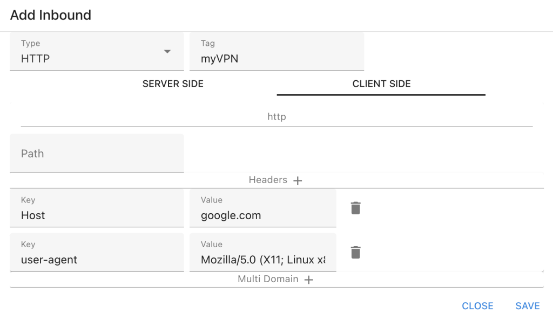This screenshot has width=553, height=321.
Task: Select the CLIENT SIDE tab
Action: point(381,84)
